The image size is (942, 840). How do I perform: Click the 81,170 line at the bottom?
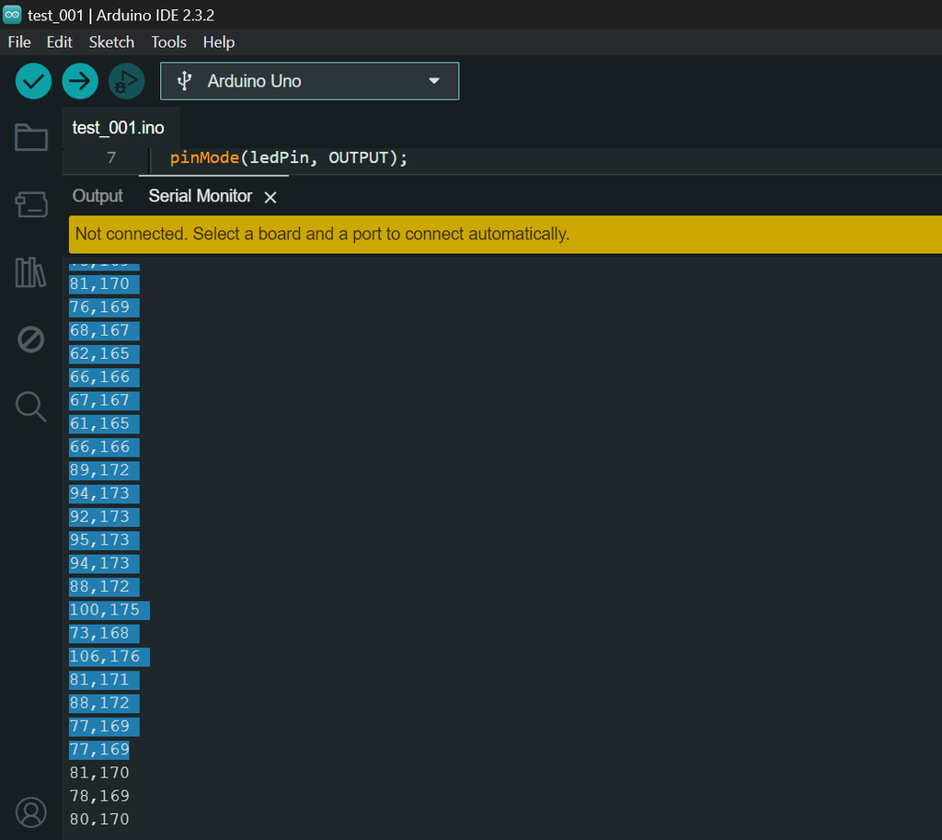coord(99,773)
